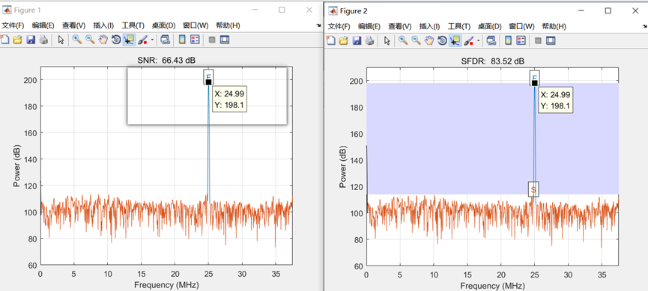Open the 工具(T) menu in Figure 1
The height and width of the screenshot is (291, 648).
(133, 25)
